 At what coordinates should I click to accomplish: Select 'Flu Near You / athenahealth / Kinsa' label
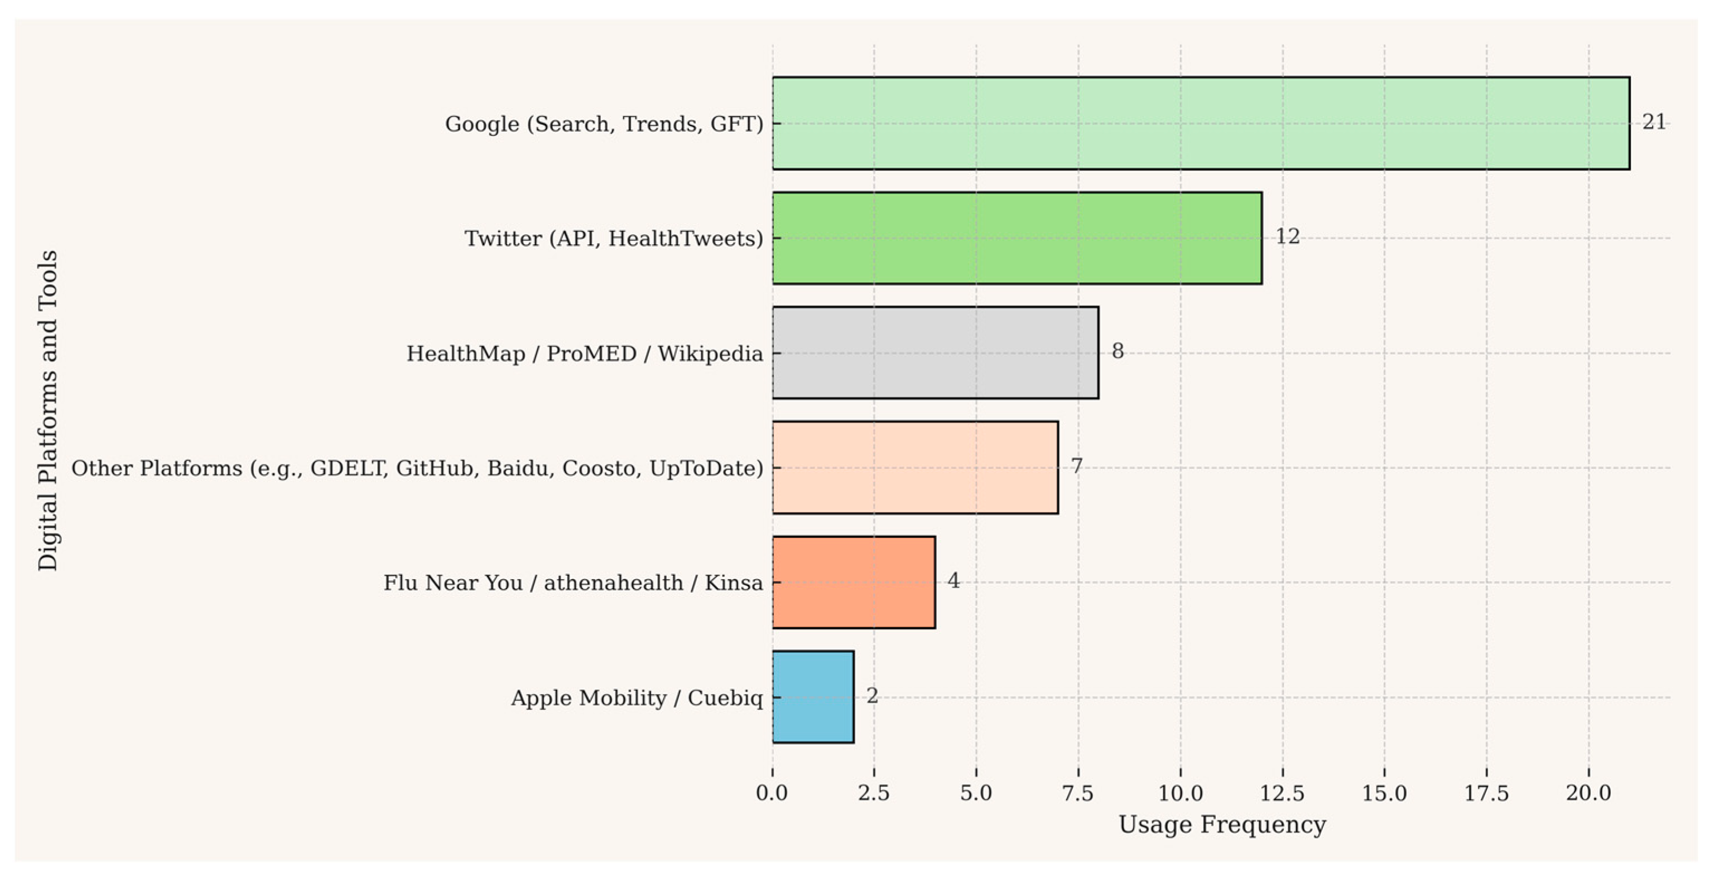pyautogui.click(x=573, y=583)
